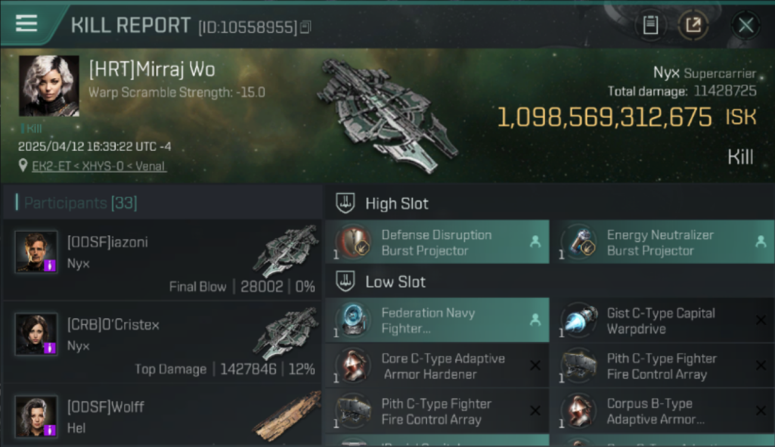Click Mirraj Wo's pilot portrait
775x447 pixels.
[x=49, y=86]
